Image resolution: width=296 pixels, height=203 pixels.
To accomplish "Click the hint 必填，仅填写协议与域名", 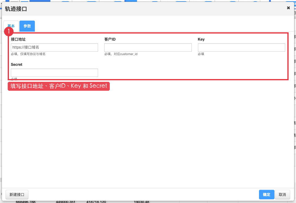I will [28, 54].
